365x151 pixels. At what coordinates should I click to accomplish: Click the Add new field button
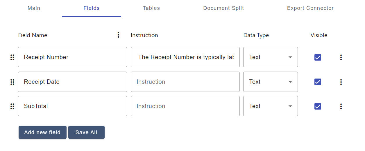42,132
